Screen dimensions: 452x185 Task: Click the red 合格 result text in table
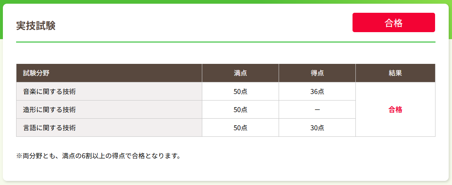pos(395,110)
